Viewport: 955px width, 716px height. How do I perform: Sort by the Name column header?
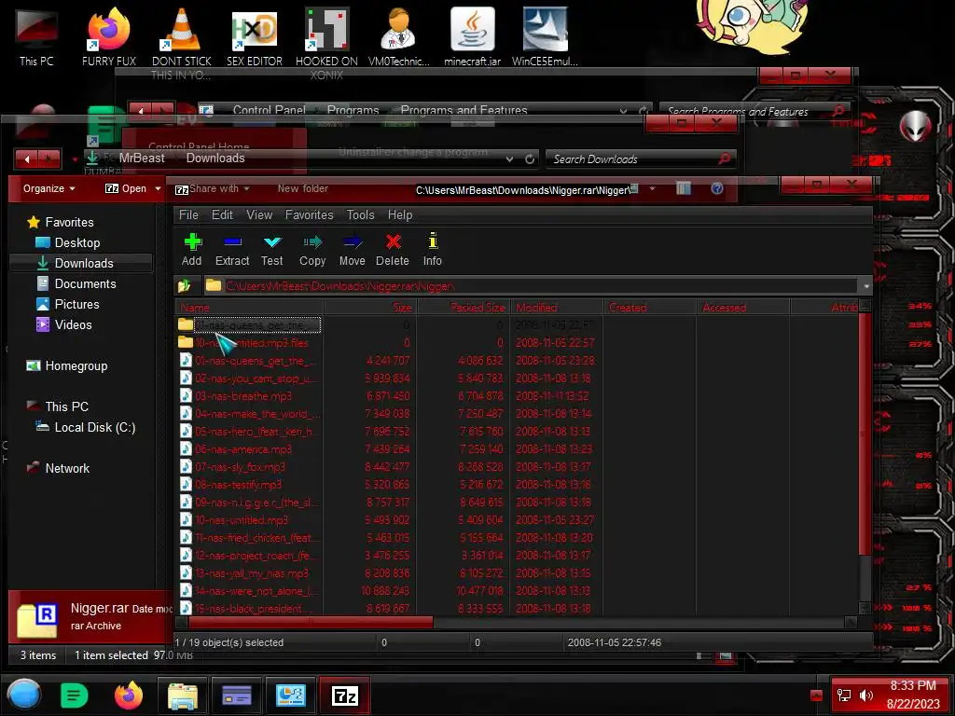click(250, 308)
